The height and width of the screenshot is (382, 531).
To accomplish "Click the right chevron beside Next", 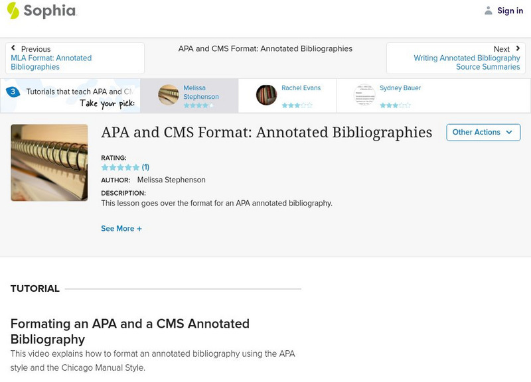I will [517, 48].
